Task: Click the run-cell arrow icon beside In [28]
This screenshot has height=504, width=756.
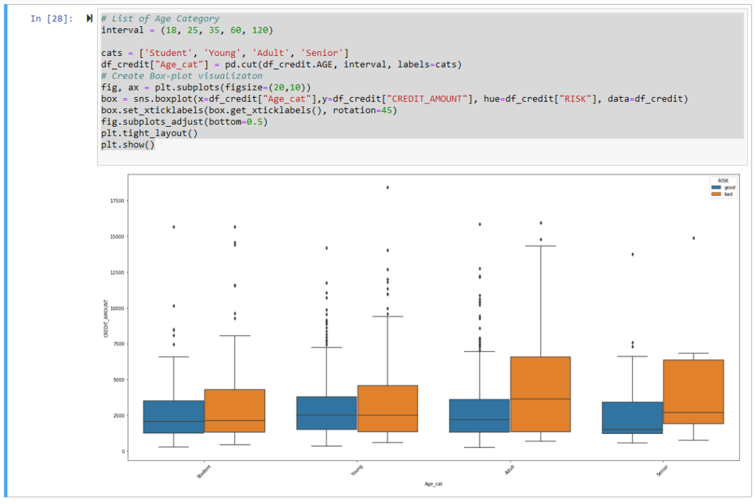Action: point(88,19)
